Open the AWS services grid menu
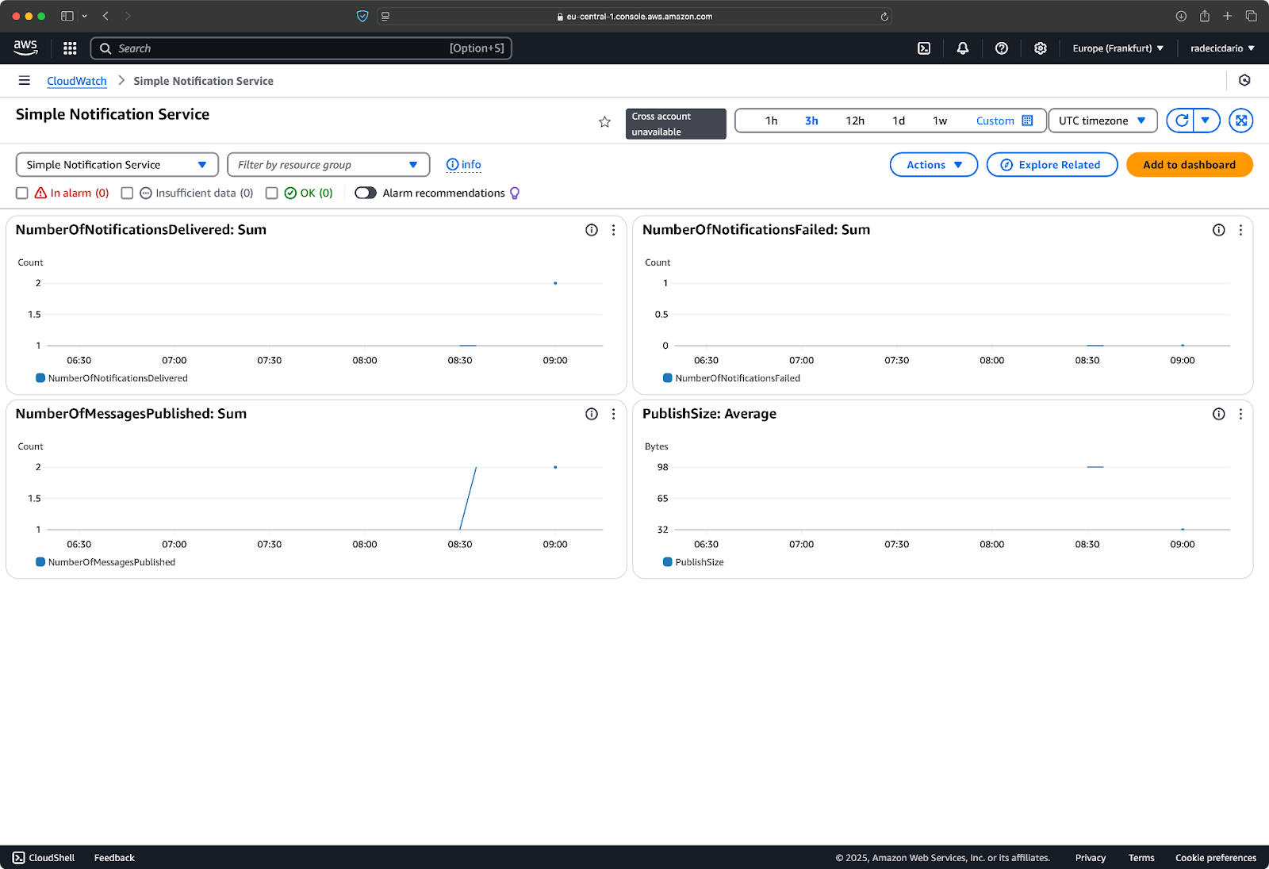 tap(70, 48)
